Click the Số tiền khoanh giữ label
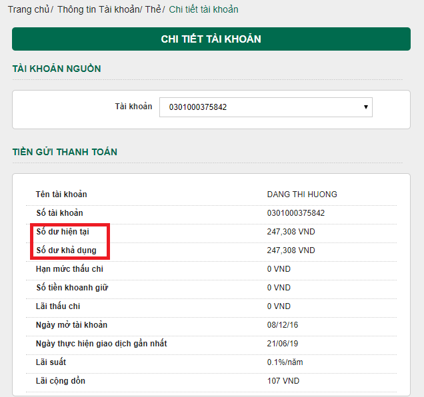Image resolution: width=424 pixels, height=397 pixels. tap(72, 288)
